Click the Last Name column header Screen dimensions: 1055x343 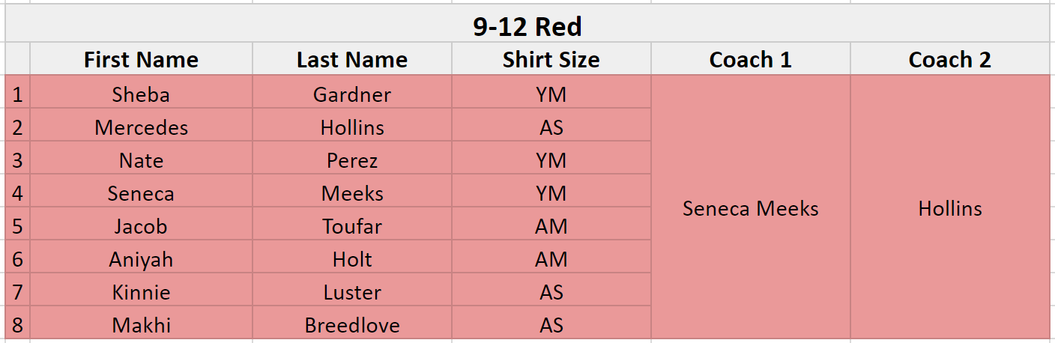point(352,59)
